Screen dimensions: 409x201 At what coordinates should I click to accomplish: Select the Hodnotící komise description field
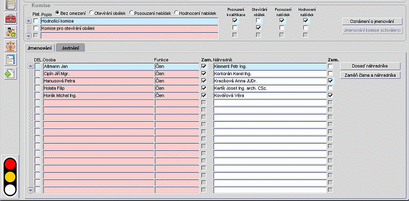click(129, 21)
